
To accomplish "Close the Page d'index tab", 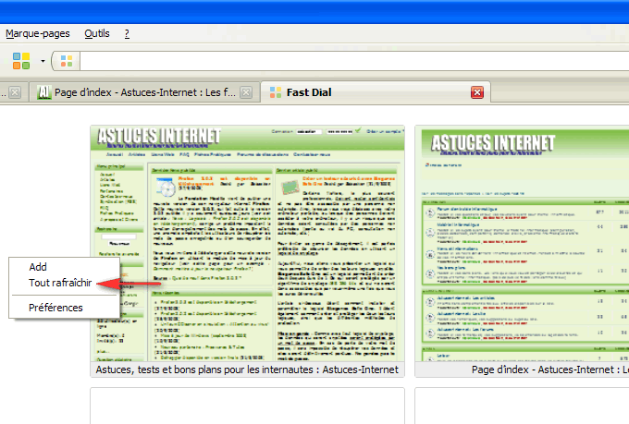I will click(x=246, y=92).
